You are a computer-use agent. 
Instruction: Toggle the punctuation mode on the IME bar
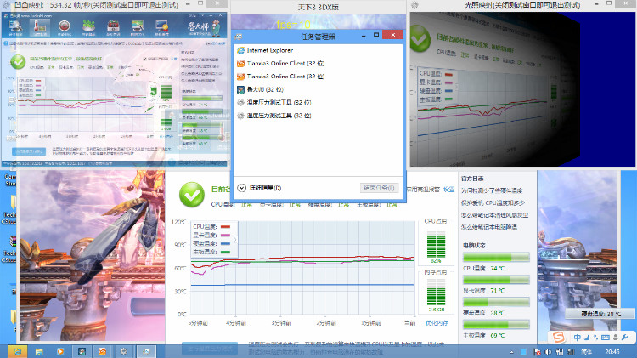pyautogui.click(x=595, y=338)
